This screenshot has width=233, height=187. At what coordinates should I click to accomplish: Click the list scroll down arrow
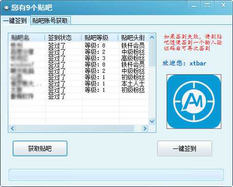coord(152,122)
